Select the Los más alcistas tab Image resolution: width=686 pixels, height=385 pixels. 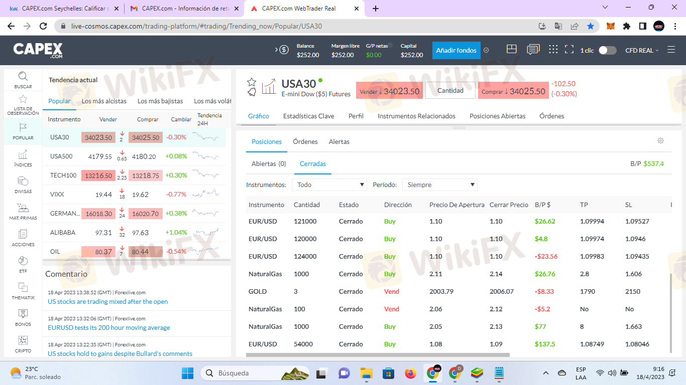click(104, 101)
